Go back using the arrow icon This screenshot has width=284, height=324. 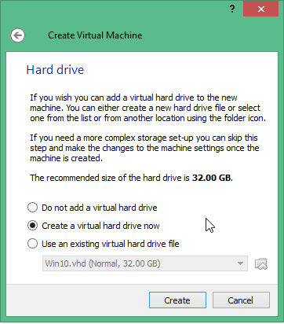(18, 35)
